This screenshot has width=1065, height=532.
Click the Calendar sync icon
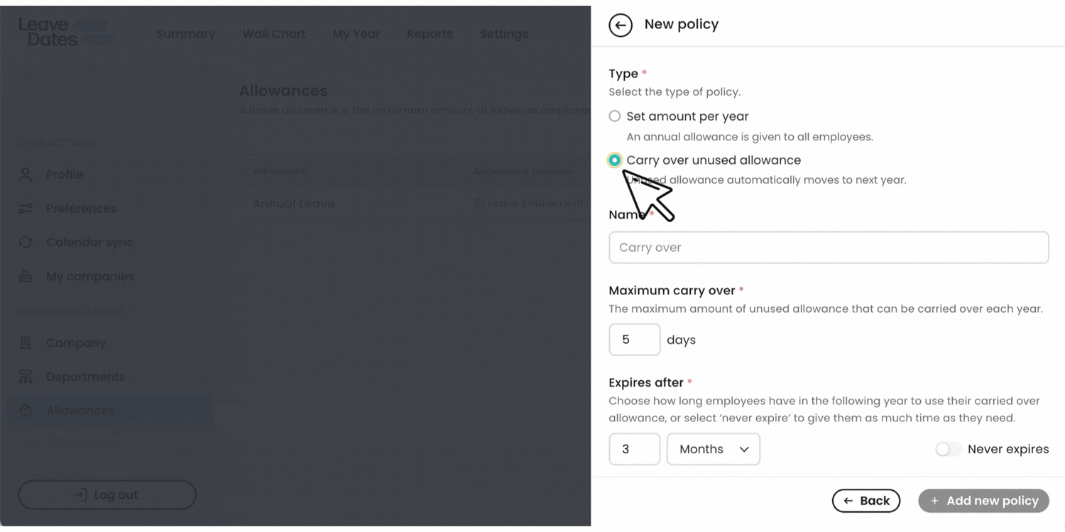(x=26, y=243)
